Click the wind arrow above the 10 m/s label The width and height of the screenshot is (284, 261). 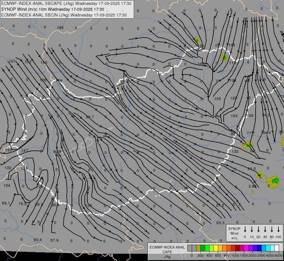click(x=252, y=229)
